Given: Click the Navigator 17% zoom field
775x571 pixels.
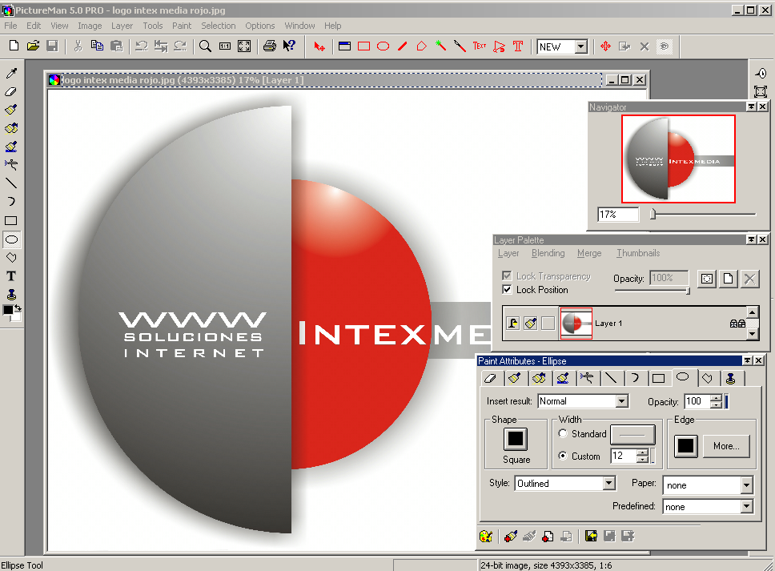Looking at the screenshot, I should 618,214.
